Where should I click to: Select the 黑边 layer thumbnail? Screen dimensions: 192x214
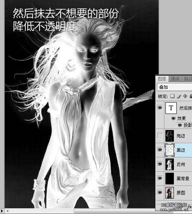point(170,150)
